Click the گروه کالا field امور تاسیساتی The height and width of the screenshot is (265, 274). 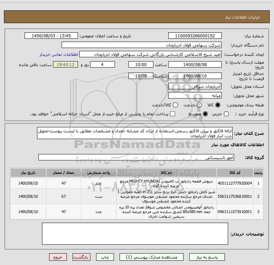point(136,157)
